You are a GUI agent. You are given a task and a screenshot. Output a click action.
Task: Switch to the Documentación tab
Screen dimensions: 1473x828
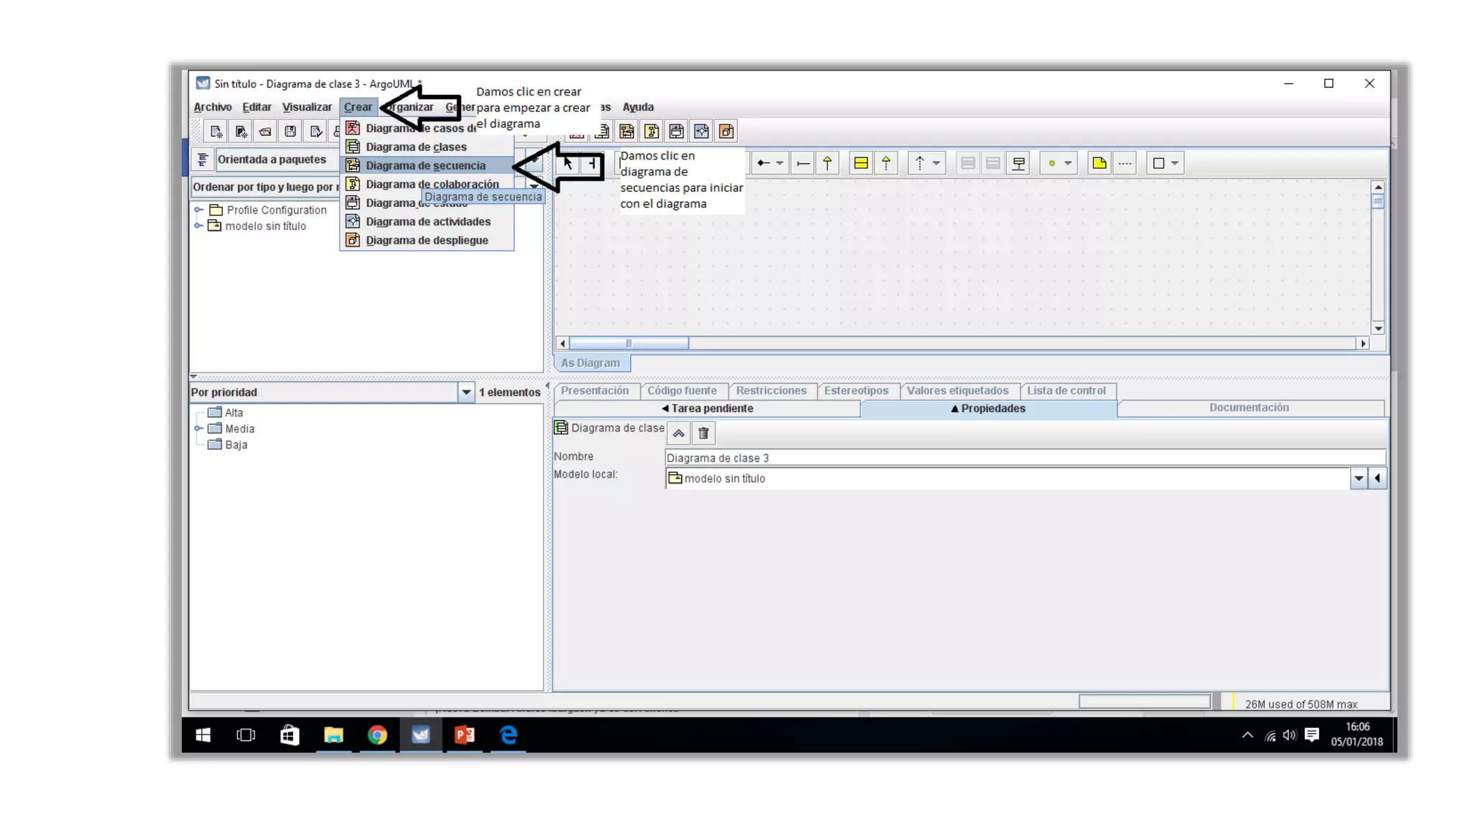click(1249, 408)
